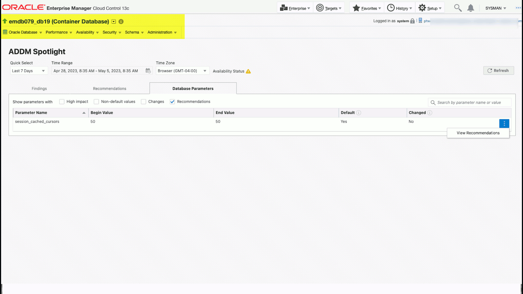523x294 pixels.
Task: Click the search magnifier icon in header
Action: [x=458, y=8]
